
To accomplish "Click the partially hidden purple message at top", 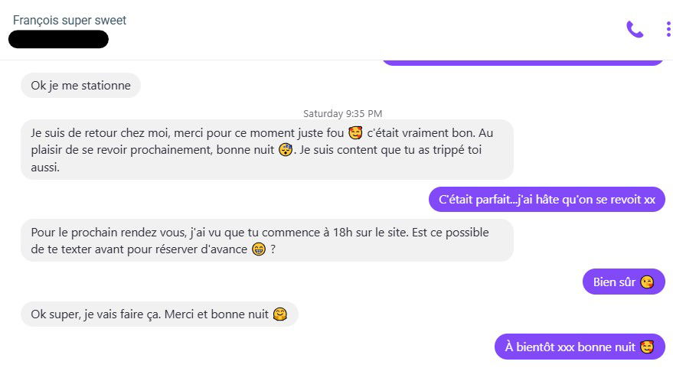I will point(523,63).
